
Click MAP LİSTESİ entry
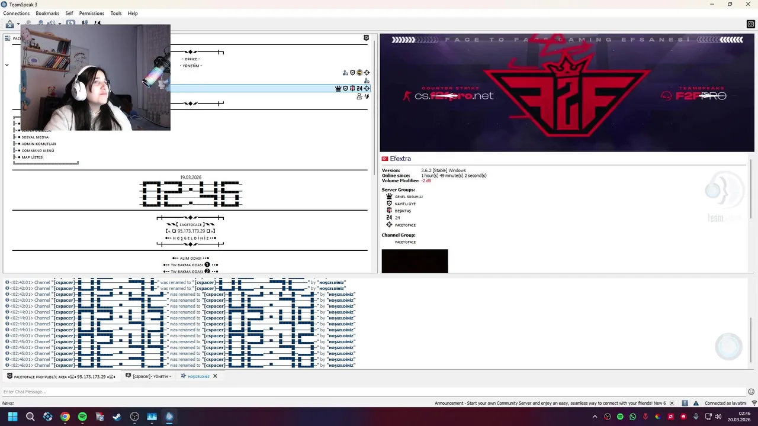pyautogui.click(x=33, y=157)
